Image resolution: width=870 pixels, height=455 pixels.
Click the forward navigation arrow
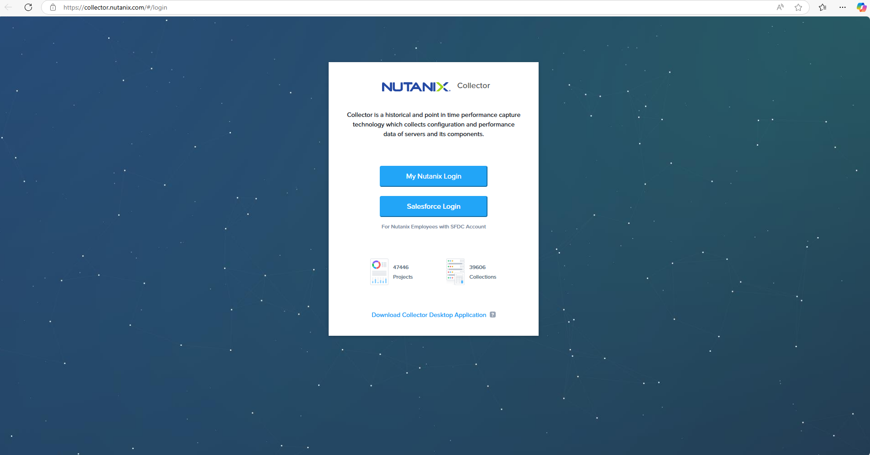[19, 7]
